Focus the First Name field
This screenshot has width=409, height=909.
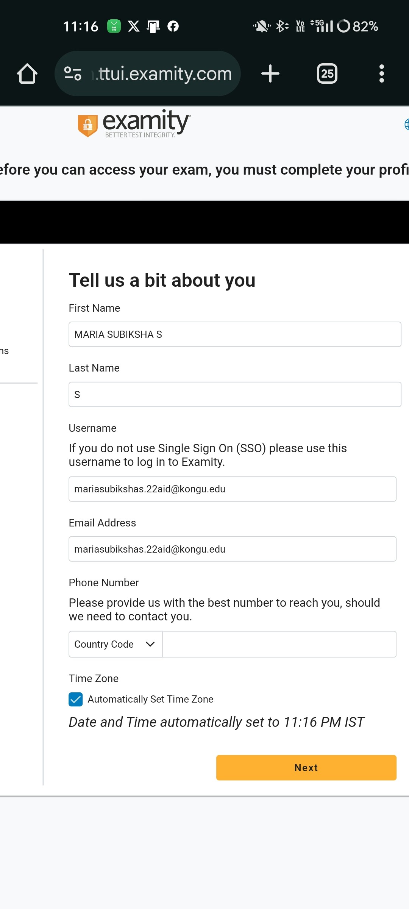coord(235,334)
